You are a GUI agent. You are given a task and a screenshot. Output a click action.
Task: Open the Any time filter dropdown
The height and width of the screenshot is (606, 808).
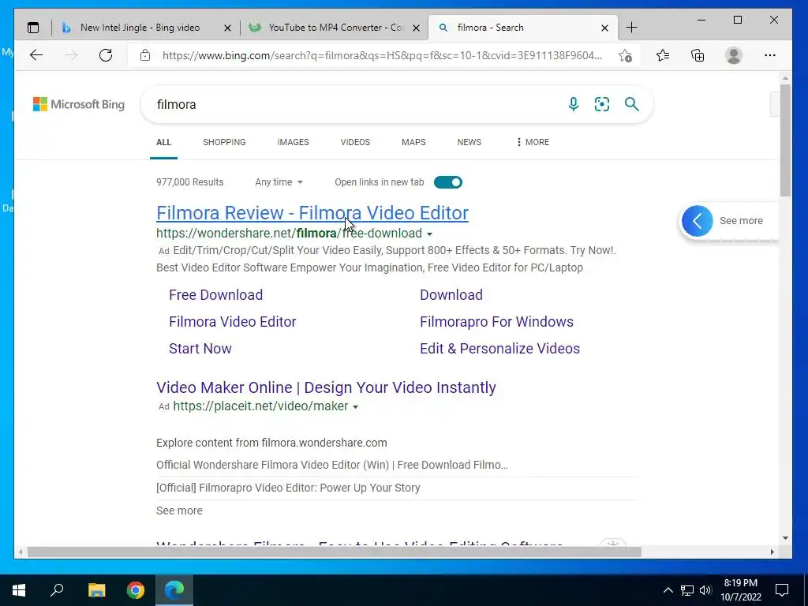(x=279, y=182)
